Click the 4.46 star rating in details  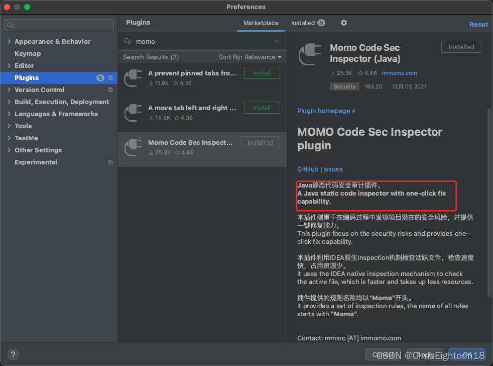coord(367,73)
